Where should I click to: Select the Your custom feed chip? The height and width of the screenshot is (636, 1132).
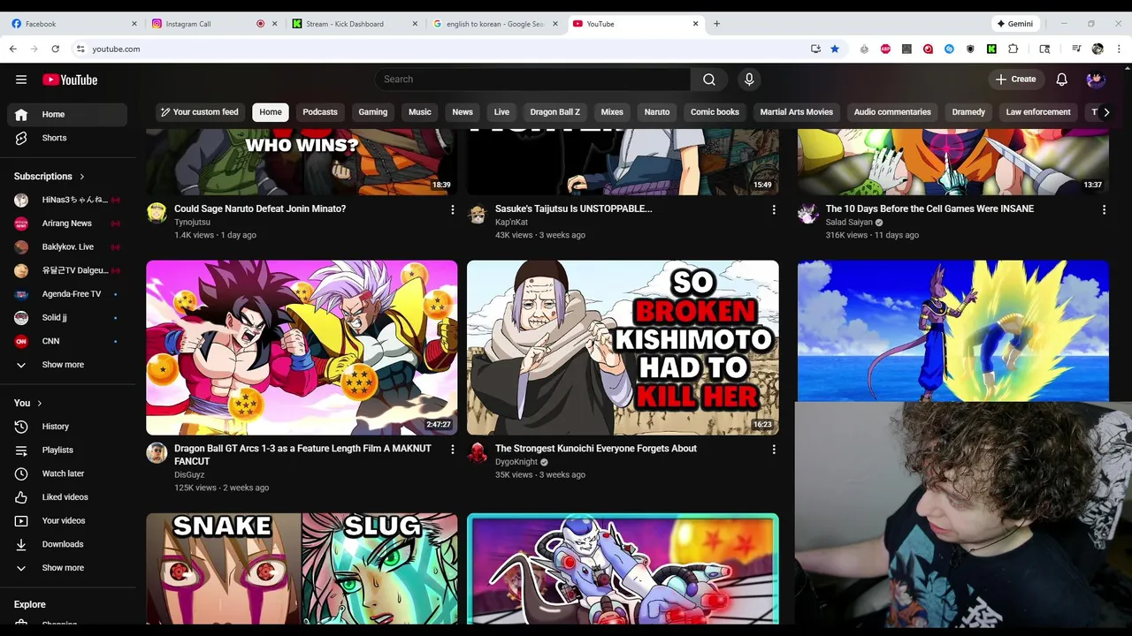coord(199,112)
